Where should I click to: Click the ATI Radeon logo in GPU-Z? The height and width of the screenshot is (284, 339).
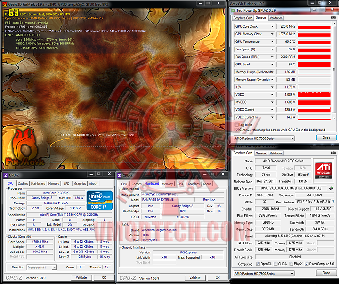tap(323, 170)
